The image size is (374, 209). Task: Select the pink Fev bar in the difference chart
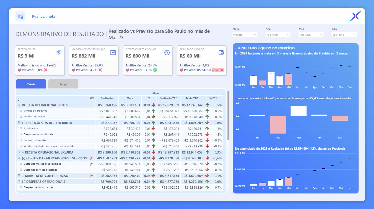[x=278, y=125]
